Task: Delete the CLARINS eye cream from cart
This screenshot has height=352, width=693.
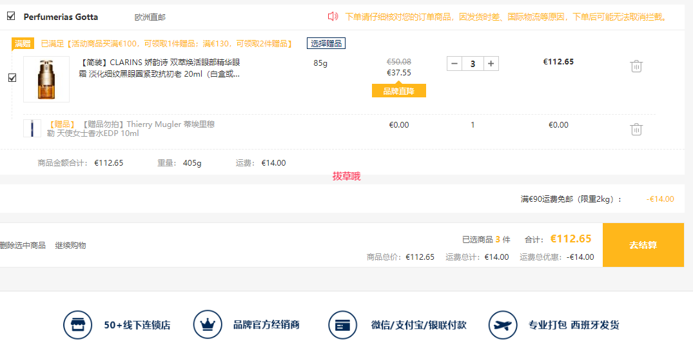Action: [636, 66]
